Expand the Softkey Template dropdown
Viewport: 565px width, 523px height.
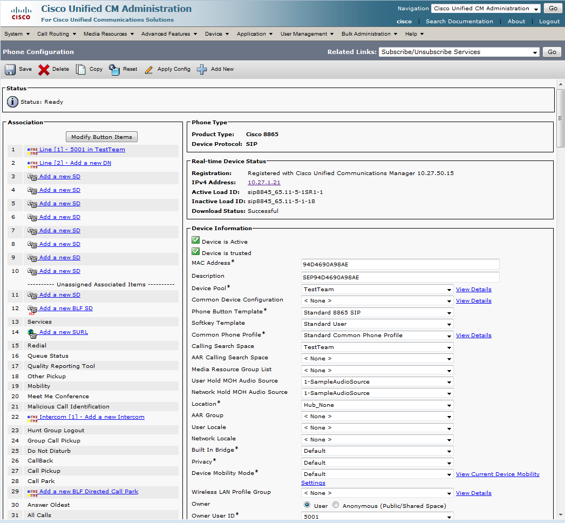377,324
